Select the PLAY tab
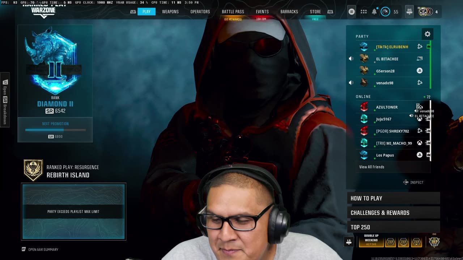 coord(146,12)
